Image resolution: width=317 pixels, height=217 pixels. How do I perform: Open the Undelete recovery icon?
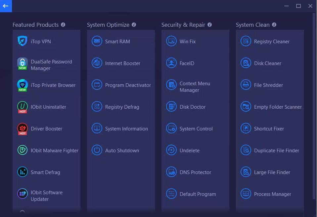tap(171, 150)
